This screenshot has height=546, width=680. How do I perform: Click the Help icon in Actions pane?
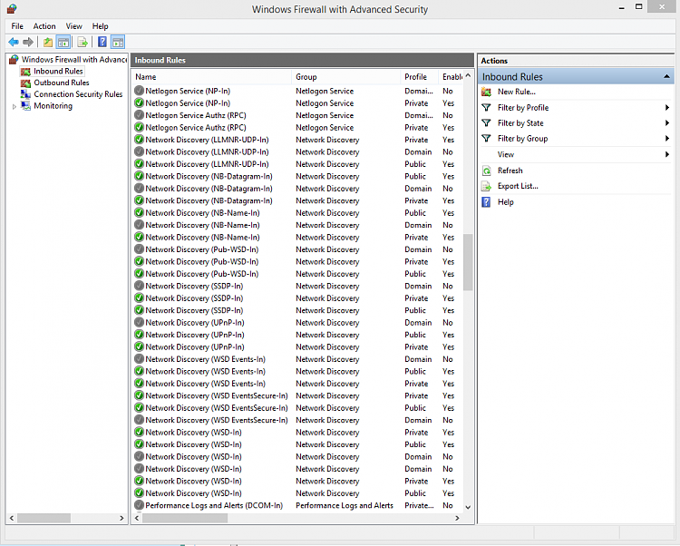click(487, 201)
